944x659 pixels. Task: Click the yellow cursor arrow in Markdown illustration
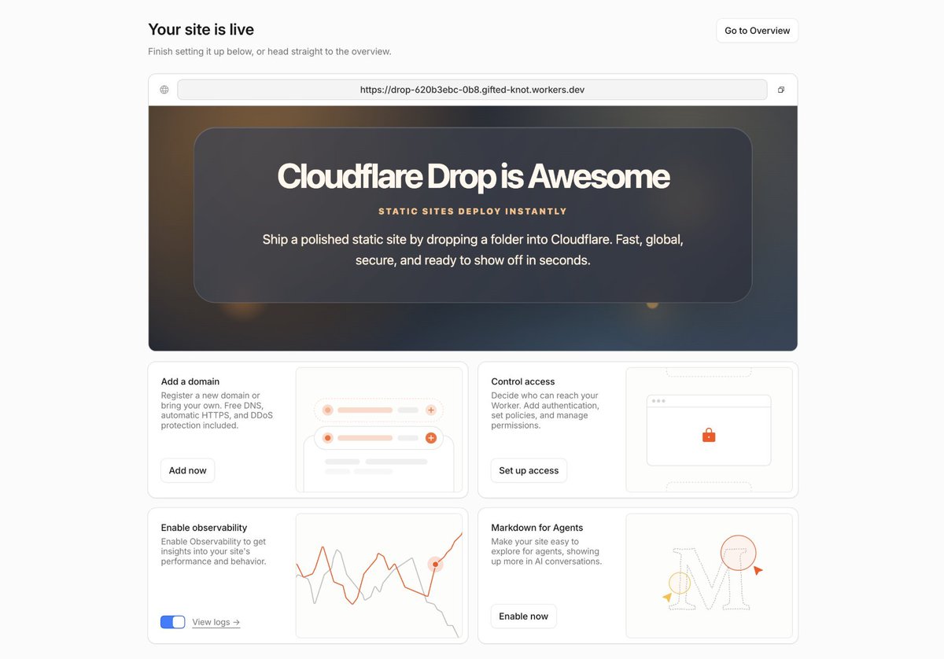[x=667, y=598]
